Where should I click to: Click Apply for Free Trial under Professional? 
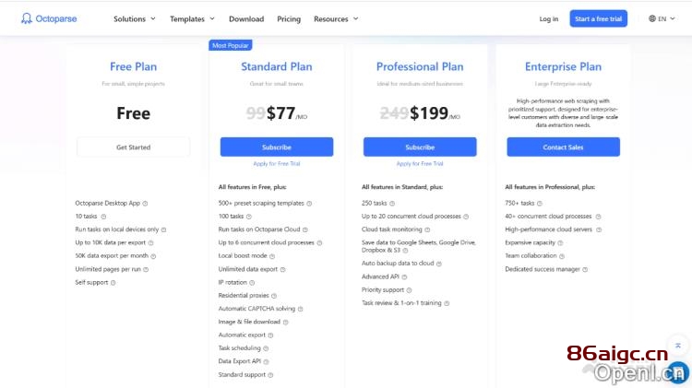pyautogui.click(x=420, y=163)
